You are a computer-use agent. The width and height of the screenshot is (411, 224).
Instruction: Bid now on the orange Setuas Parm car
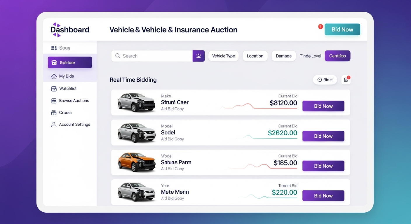[323, 166]
